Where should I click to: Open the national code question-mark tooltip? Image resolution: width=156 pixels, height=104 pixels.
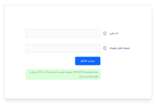coord(105,34)
